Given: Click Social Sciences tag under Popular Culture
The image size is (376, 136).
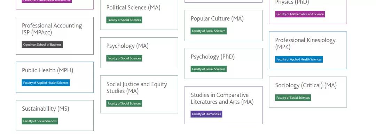Looking at the screenshot, I should (209, 31).
